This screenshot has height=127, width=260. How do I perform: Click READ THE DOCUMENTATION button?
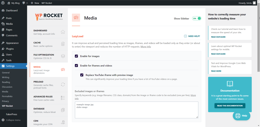pyautogui.click(x=230, y=106)
